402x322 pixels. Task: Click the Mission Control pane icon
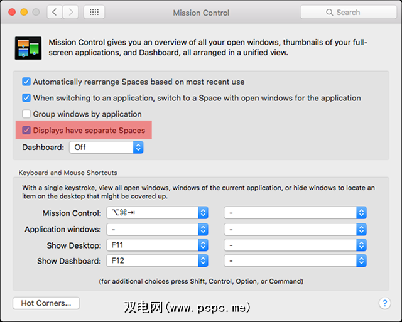click(28, 48)
